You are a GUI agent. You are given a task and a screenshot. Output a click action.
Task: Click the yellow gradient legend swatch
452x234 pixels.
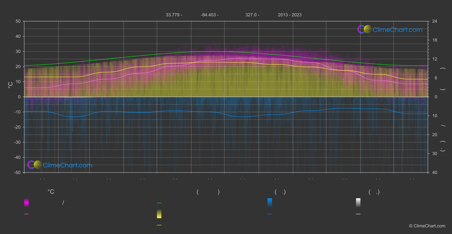pos(159,214)
